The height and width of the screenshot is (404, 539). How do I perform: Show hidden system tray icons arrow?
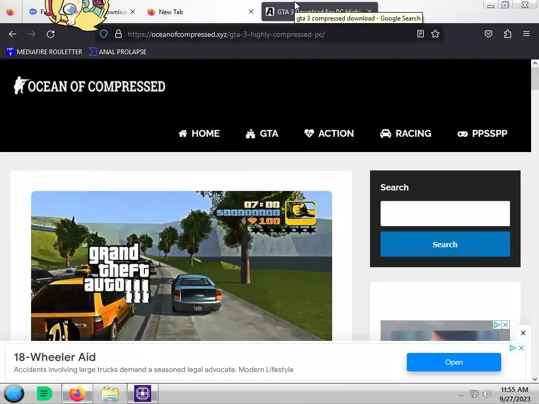[461, 394]
